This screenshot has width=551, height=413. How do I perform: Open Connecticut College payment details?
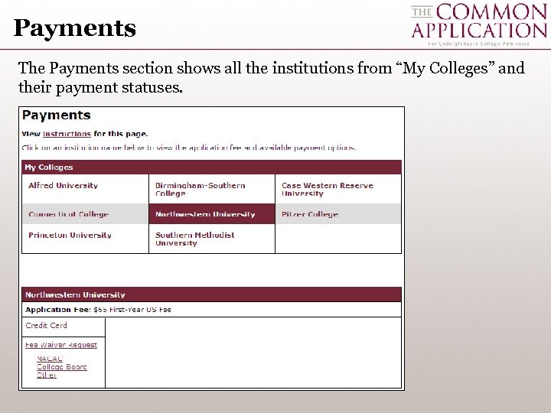coord(68,215)
